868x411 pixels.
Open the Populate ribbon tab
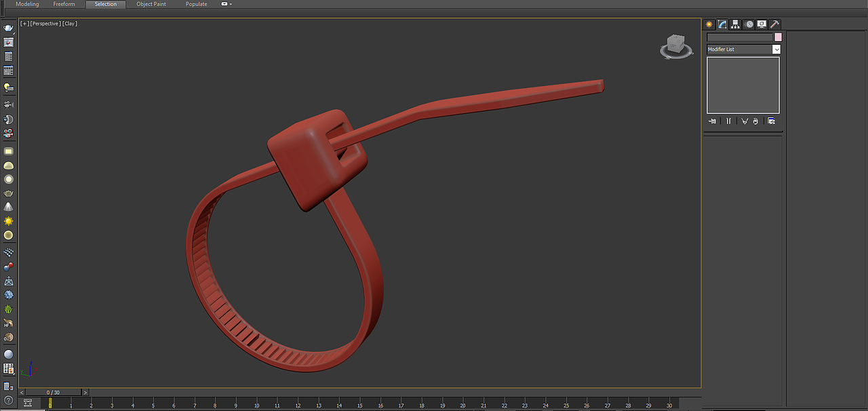tap(197, 4)
